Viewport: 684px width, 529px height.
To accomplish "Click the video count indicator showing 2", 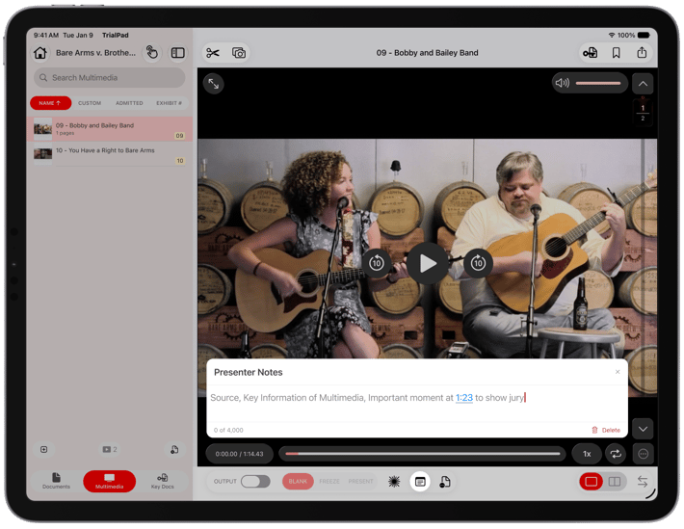I will click(110, 449).
